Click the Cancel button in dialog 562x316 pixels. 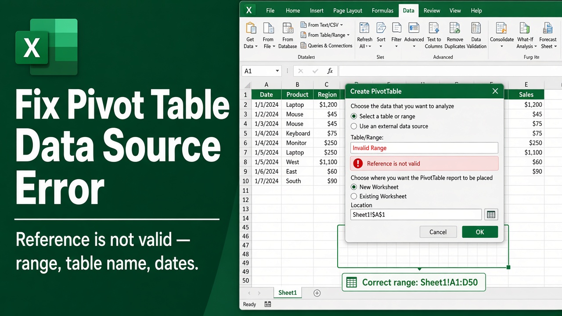pos(438,232)
